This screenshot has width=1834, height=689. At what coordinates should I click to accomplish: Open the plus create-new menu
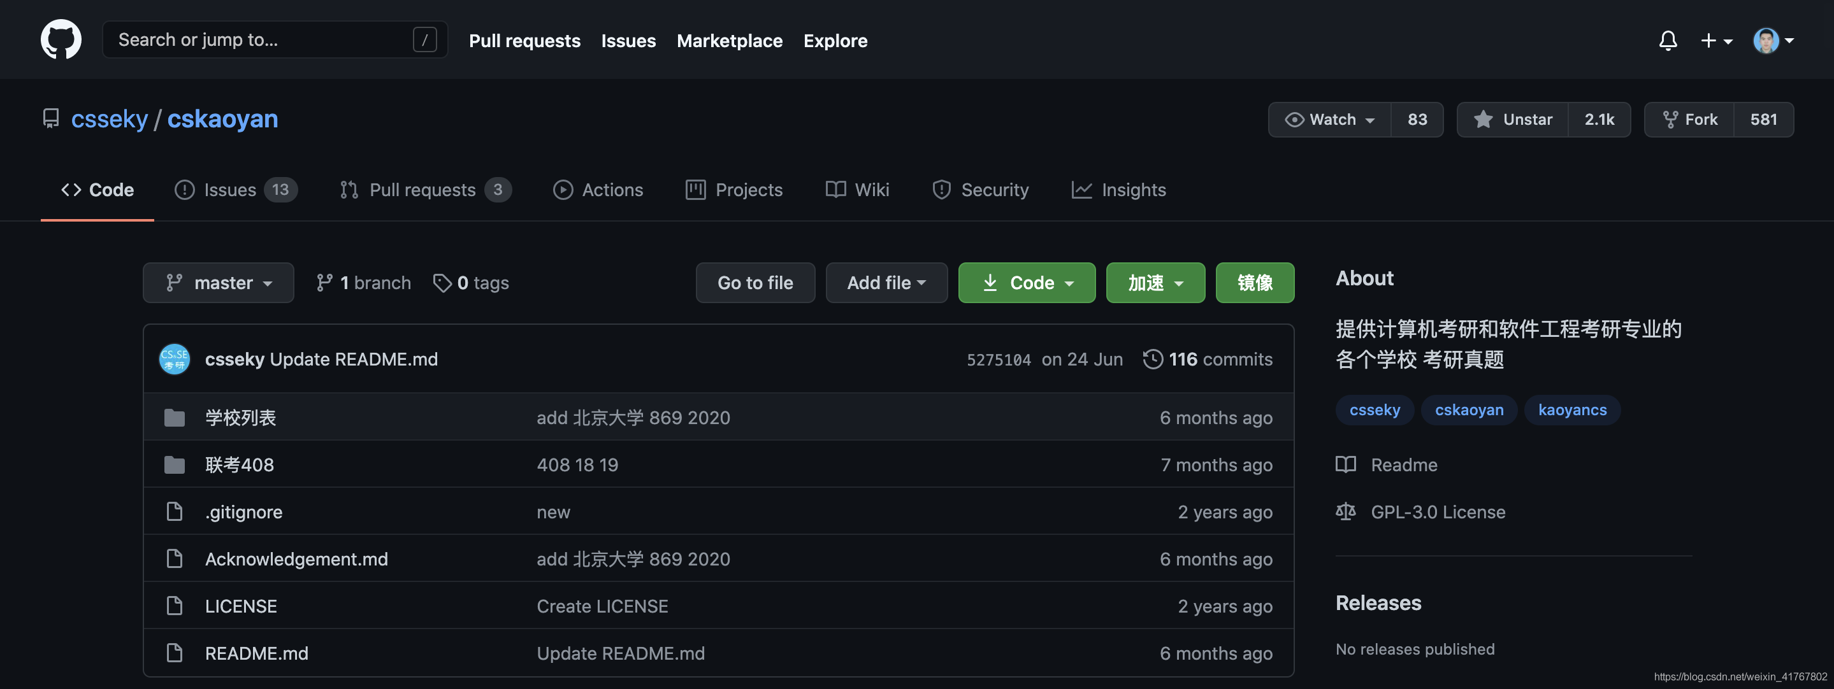(1716, 41)
